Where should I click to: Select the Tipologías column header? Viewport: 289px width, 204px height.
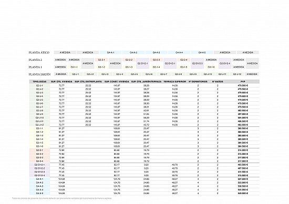[39, 81]
